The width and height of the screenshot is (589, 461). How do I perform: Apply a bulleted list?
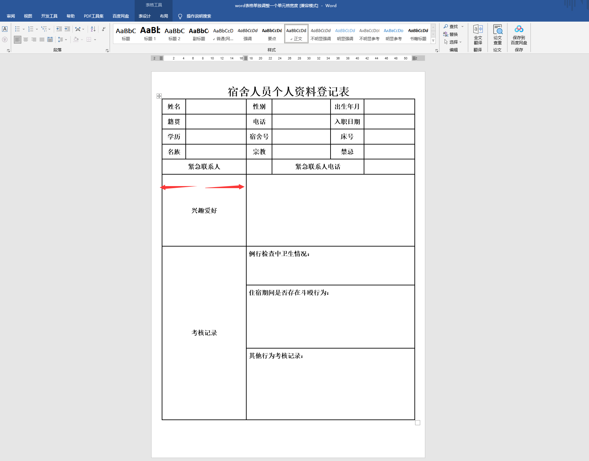click(18, 29)
